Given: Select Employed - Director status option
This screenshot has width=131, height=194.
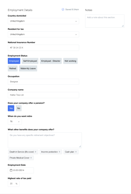Looking at the screenshot, I should (x=51, y=61).
